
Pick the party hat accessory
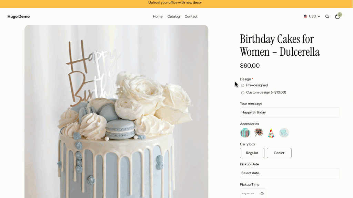point(271,133)
